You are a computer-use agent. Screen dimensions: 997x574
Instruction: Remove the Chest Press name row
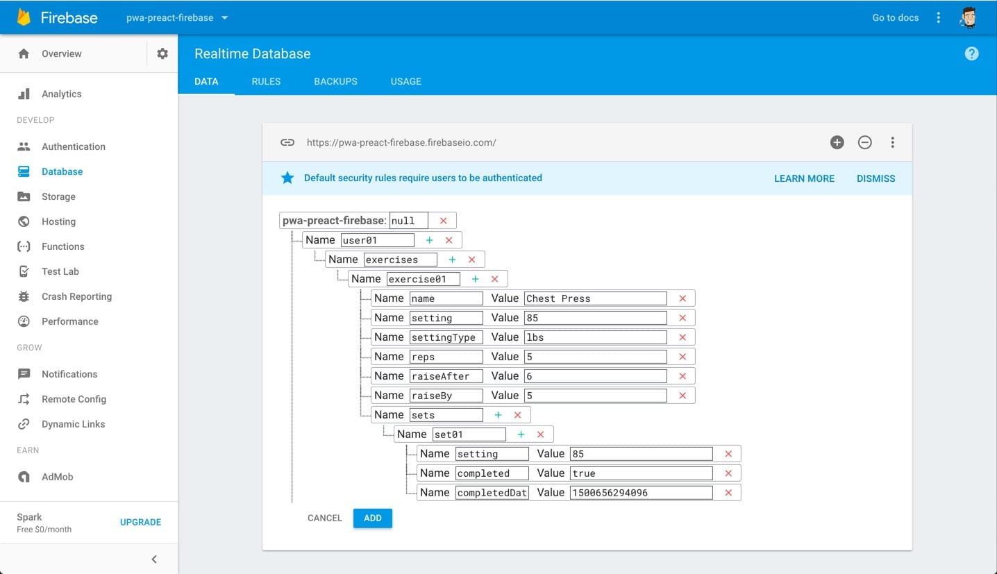(682, 298)
